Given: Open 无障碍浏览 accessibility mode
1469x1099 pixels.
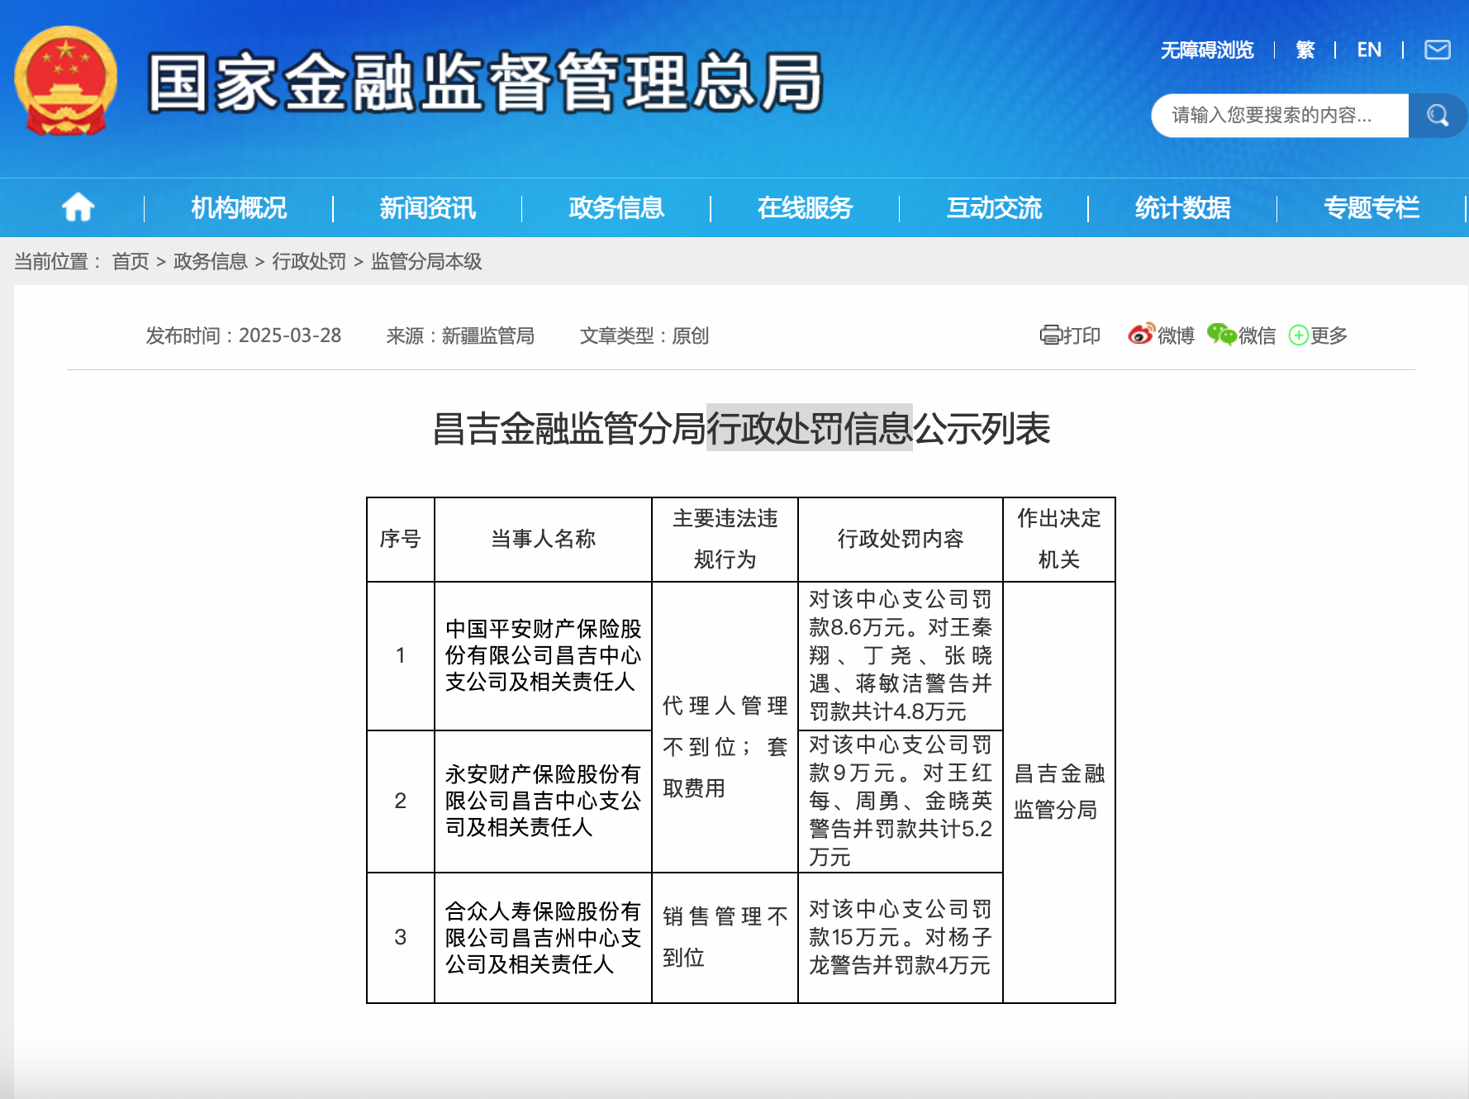Looking at the screenshot, I should [1206, 50].
